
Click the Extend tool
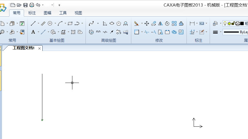pyautogui.click(x=154, y=32)
